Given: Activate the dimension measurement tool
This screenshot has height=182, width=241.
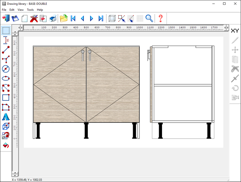Looking at the screenshot, I should pyautogui.click(x=6, y=40).
